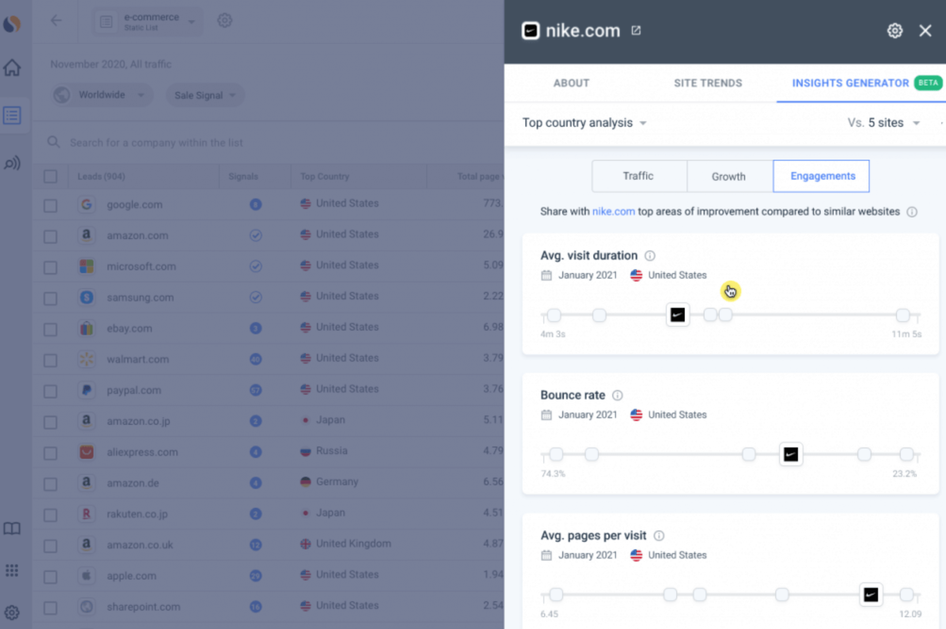Click the ebay.com signal badge icon
This screenshot has height=629, width=946.
255,328
